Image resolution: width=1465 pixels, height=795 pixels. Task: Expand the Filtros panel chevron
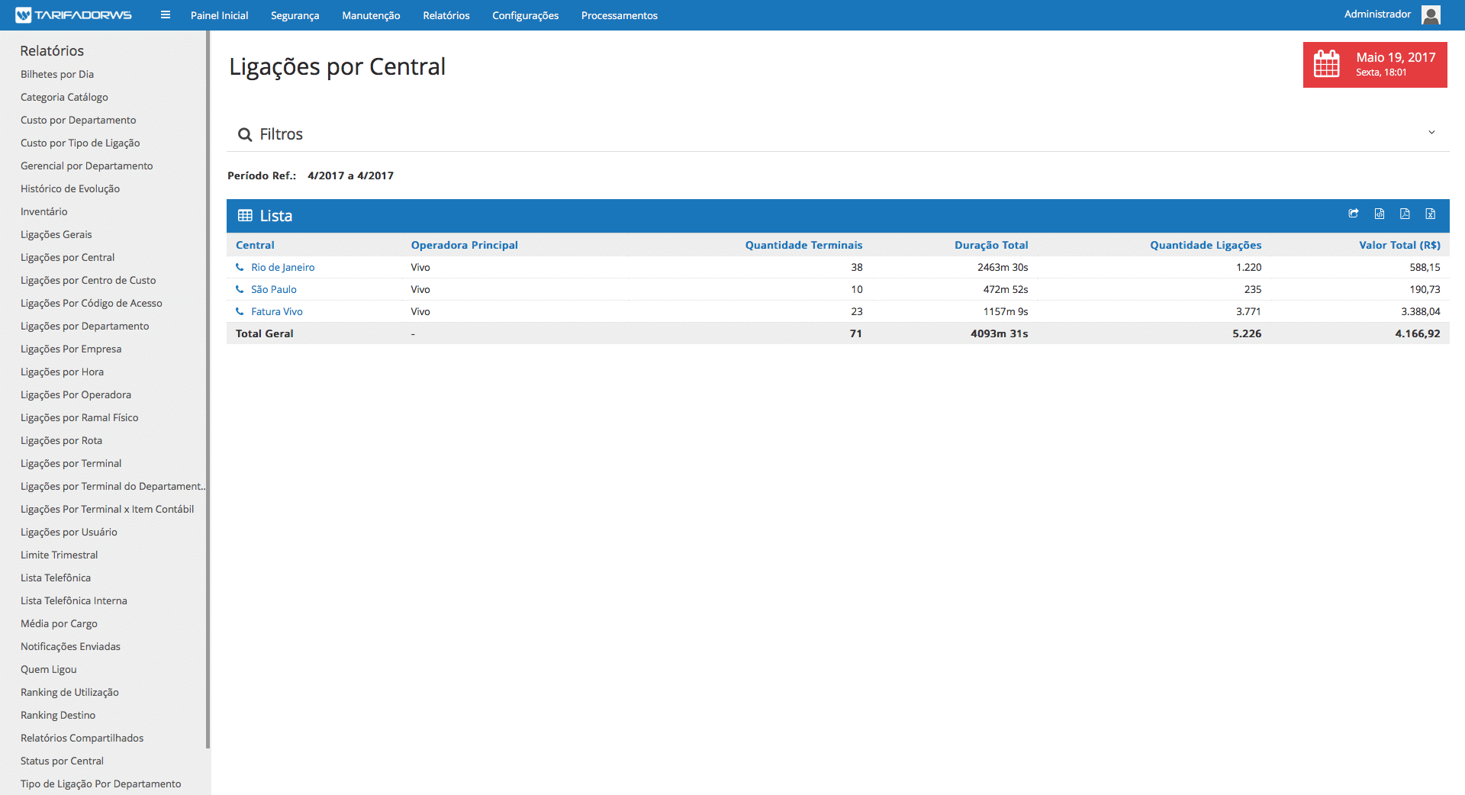pyautogui.click(x=1431, y=133)
